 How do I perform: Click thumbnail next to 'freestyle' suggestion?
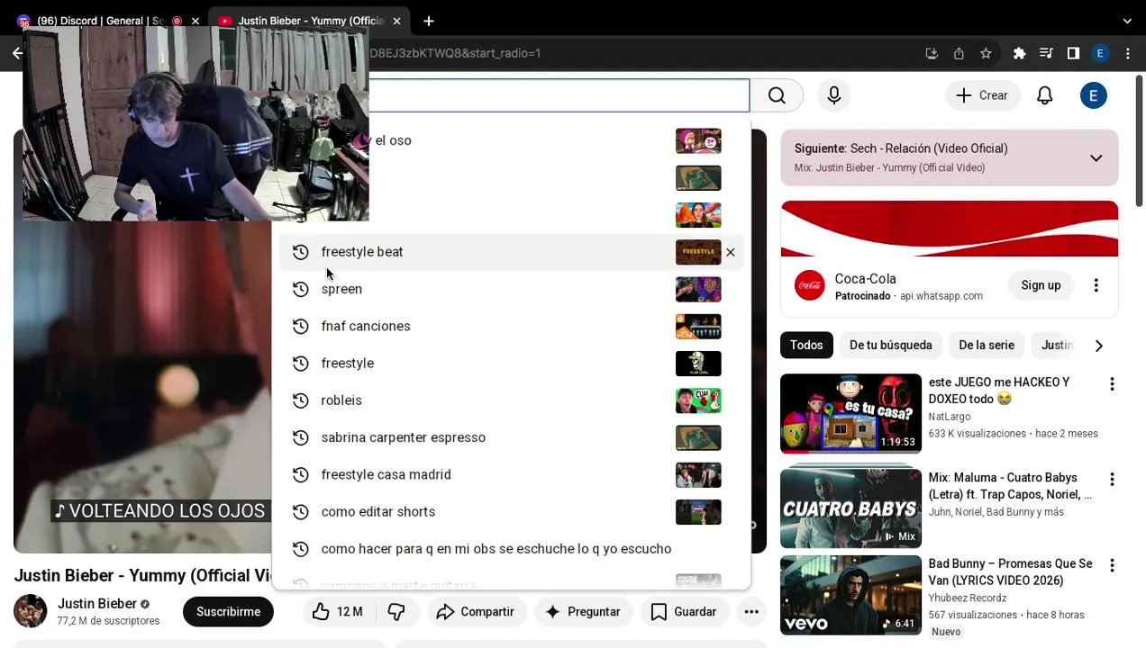(x=698, y=364)
